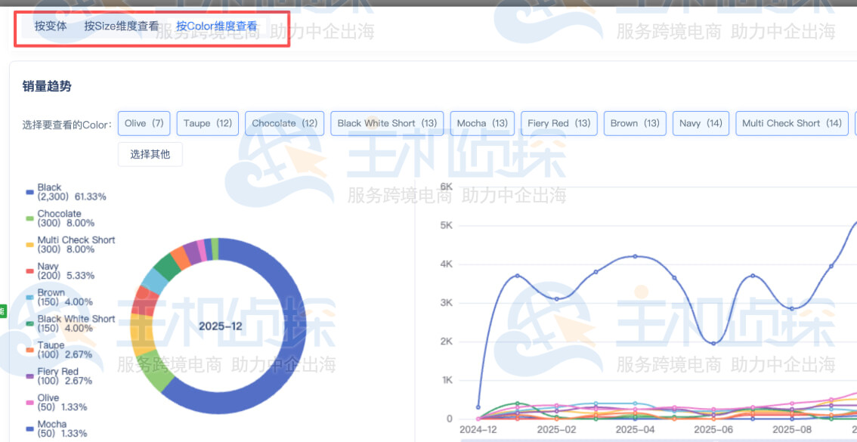
Task: Toggle the Olive (7) color chip
Action: (x=144, y=123)
